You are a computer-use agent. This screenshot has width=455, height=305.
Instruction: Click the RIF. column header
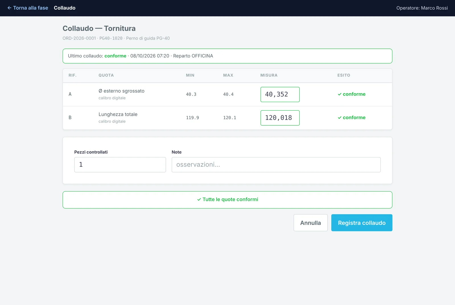pyautogui.click(x=73, y=75)
